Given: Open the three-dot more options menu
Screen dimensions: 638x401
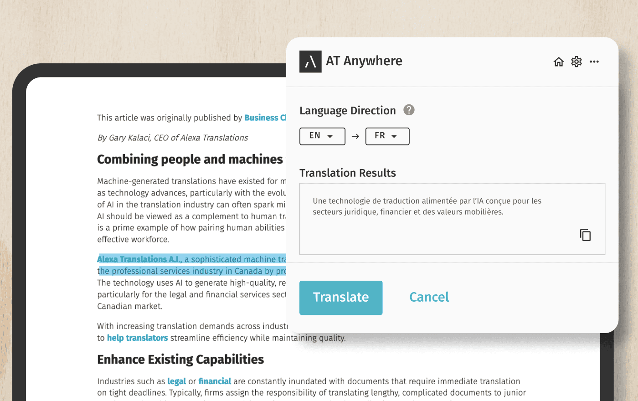Looking at the screenshot, I should (x=594, y=62).
